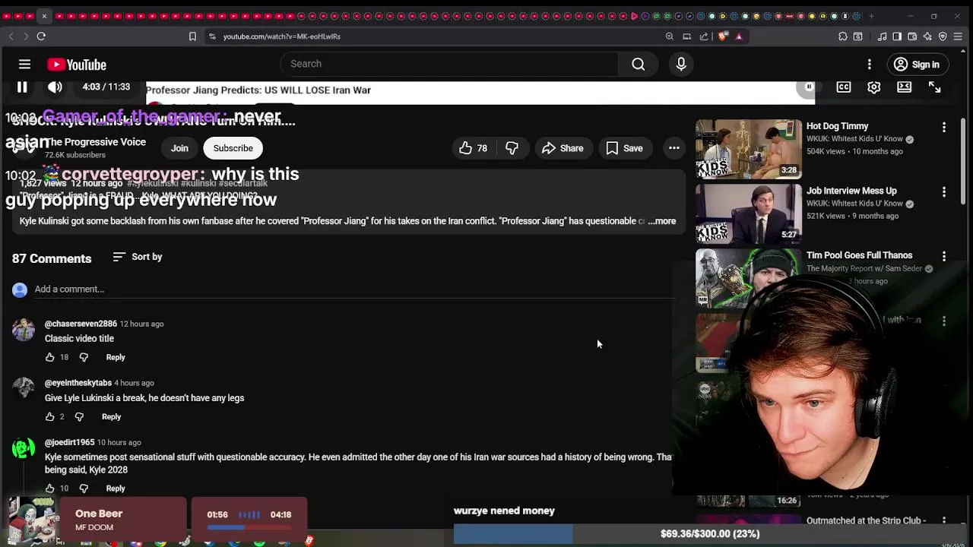Screen dimensions: 973x547
Task: Open the VPN shield icon in the toolbar
Action: [943, 36]
